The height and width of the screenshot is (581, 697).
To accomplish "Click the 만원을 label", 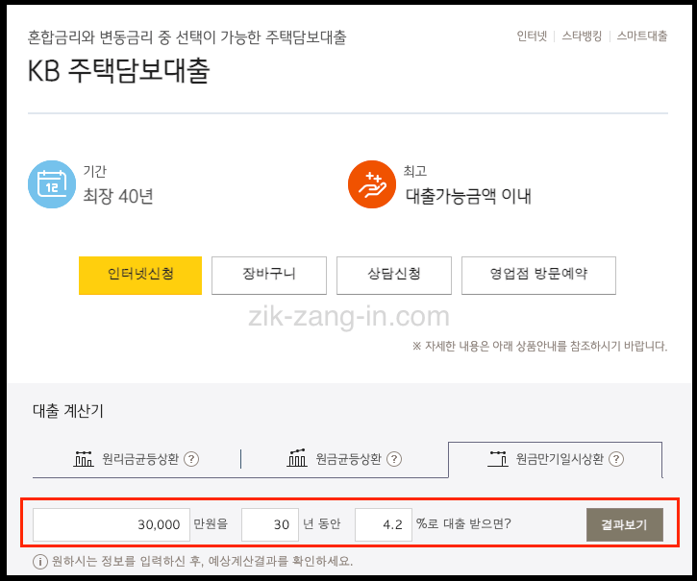I will click(x=211, y=523).
